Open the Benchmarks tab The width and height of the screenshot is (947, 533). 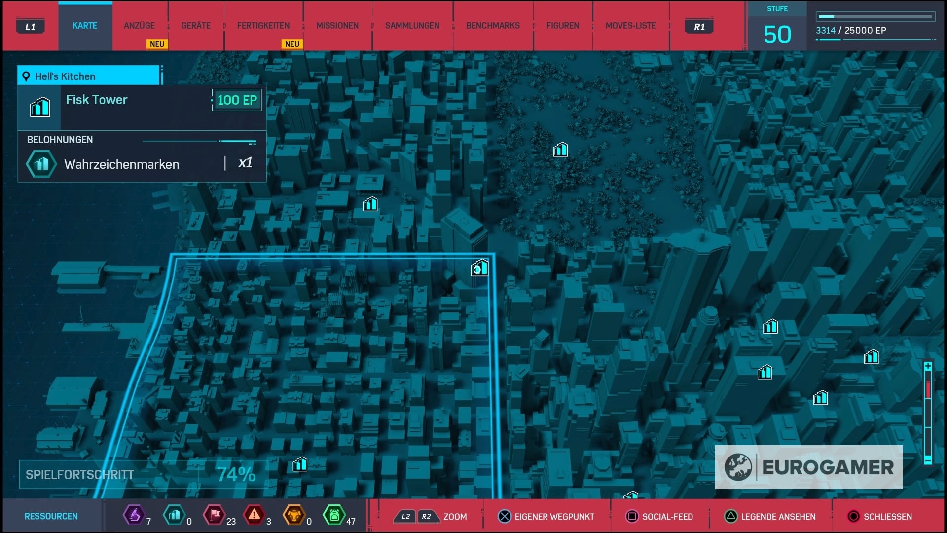[493, 26]
